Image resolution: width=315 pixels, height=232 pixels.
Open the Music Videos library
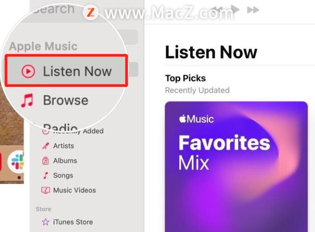(75, 190)
